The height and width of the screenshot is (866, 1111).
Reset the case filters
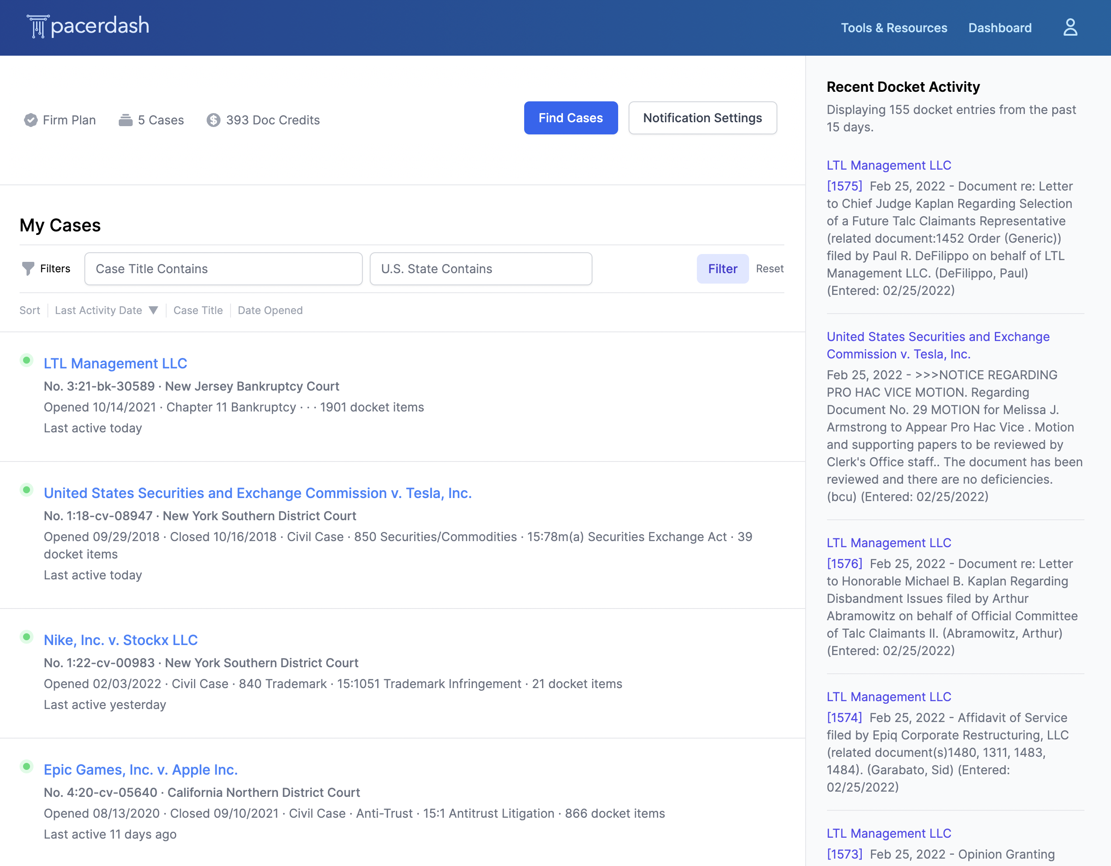(770, 268)
